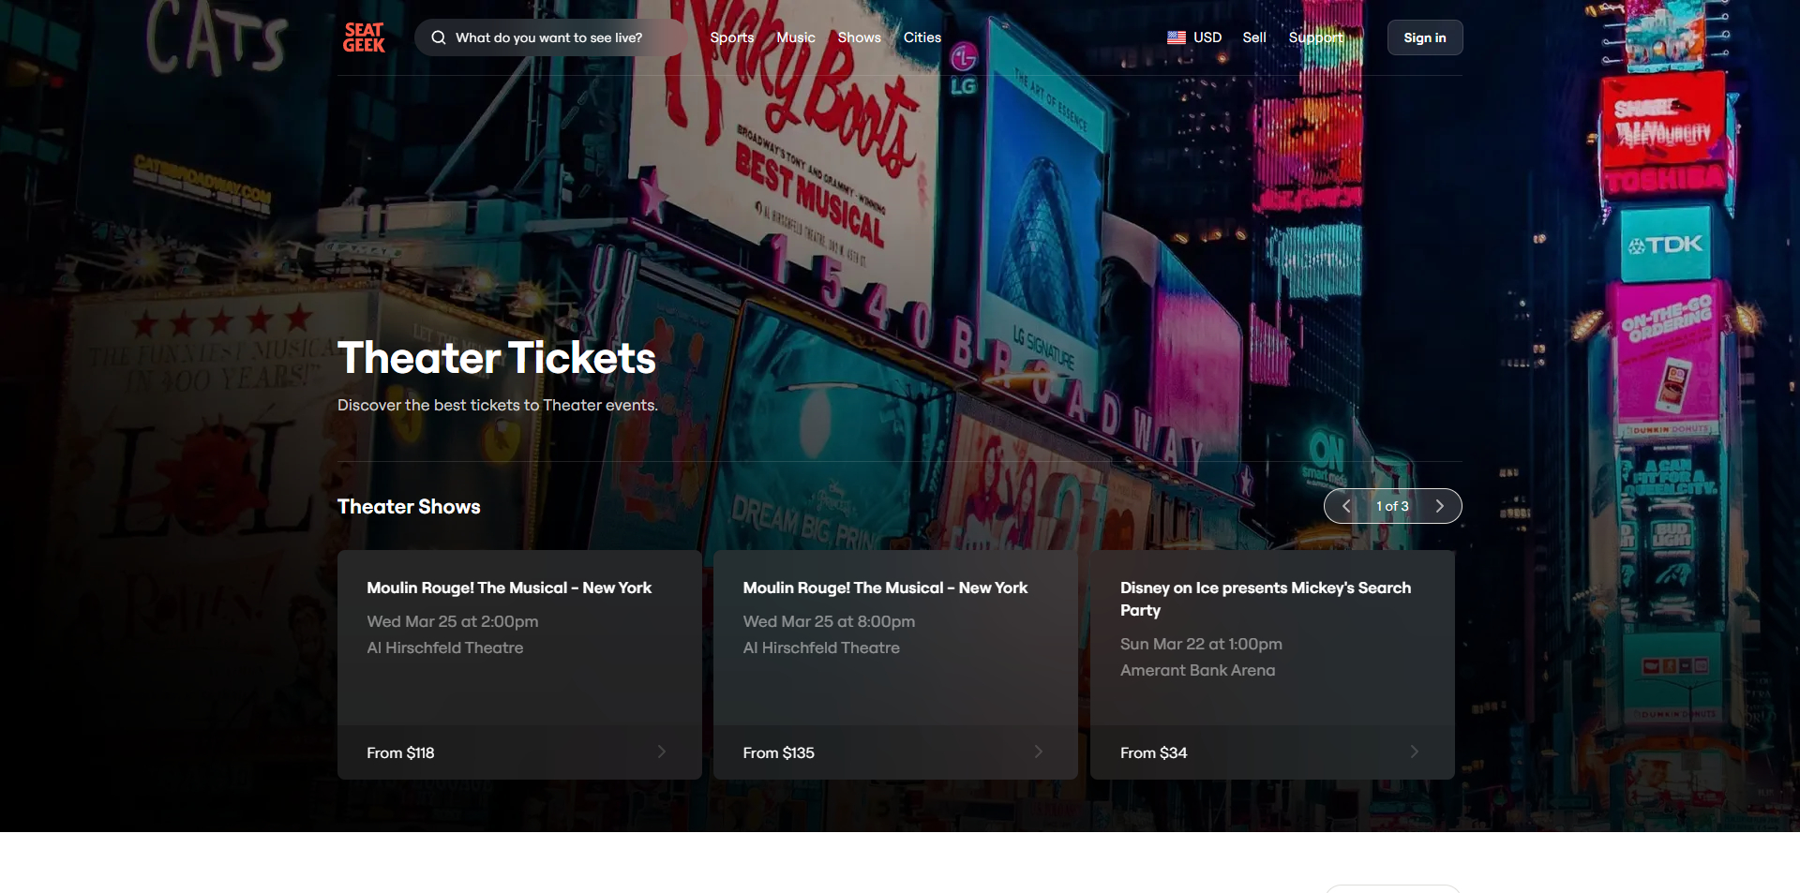1800x893 pixels.
Task: Open the Support page
Action: [x=1316, y=37]
